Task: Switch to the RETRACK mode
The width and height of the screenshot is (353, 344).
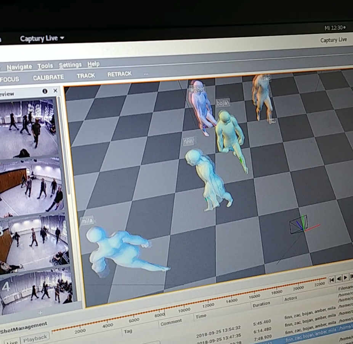Action: 120,74
